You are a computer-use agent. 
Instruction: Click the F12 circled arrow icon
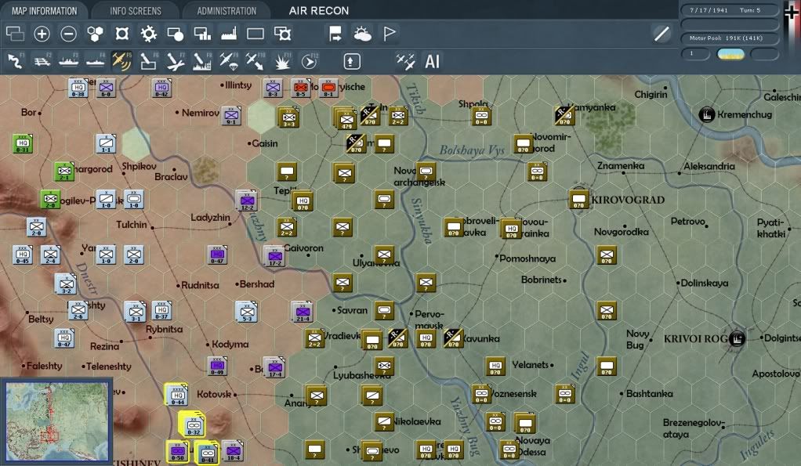click(x=309, y=61)
